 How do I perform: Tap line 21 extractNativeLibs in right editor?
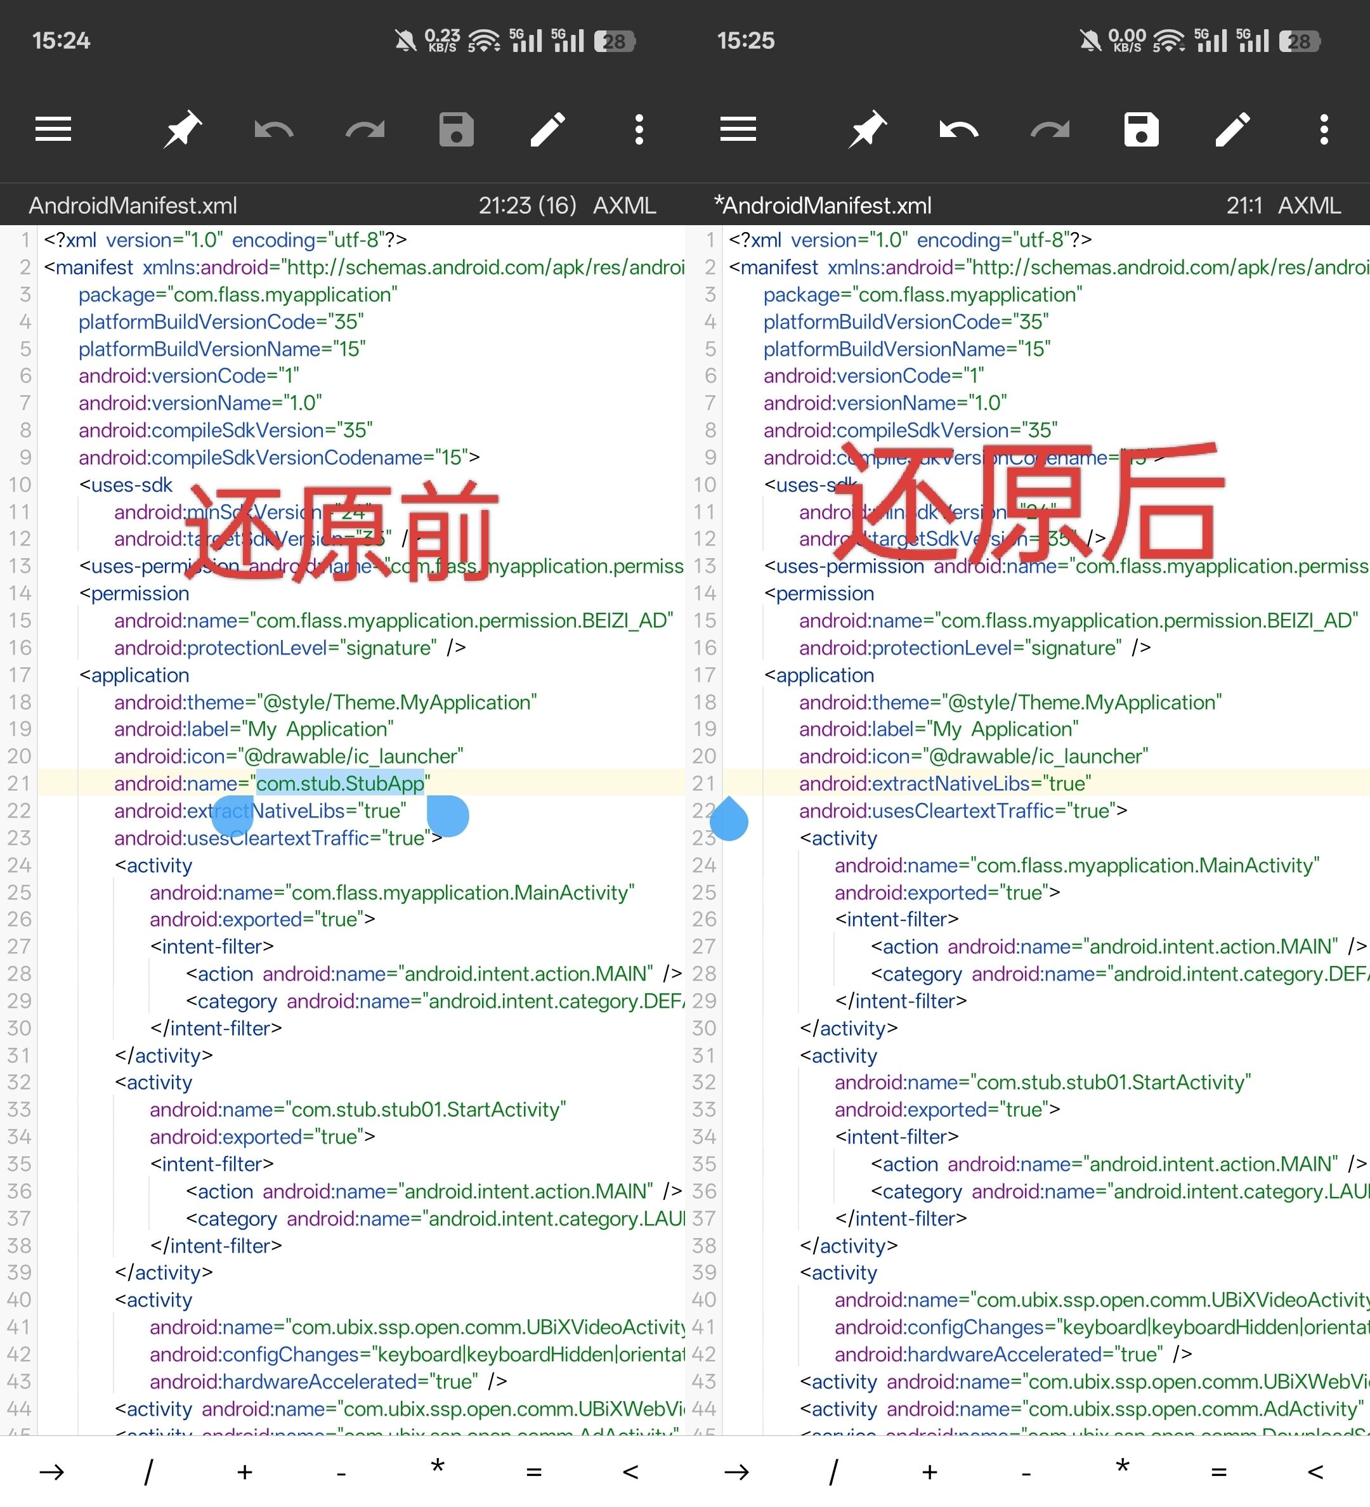[x=944, y=783]
